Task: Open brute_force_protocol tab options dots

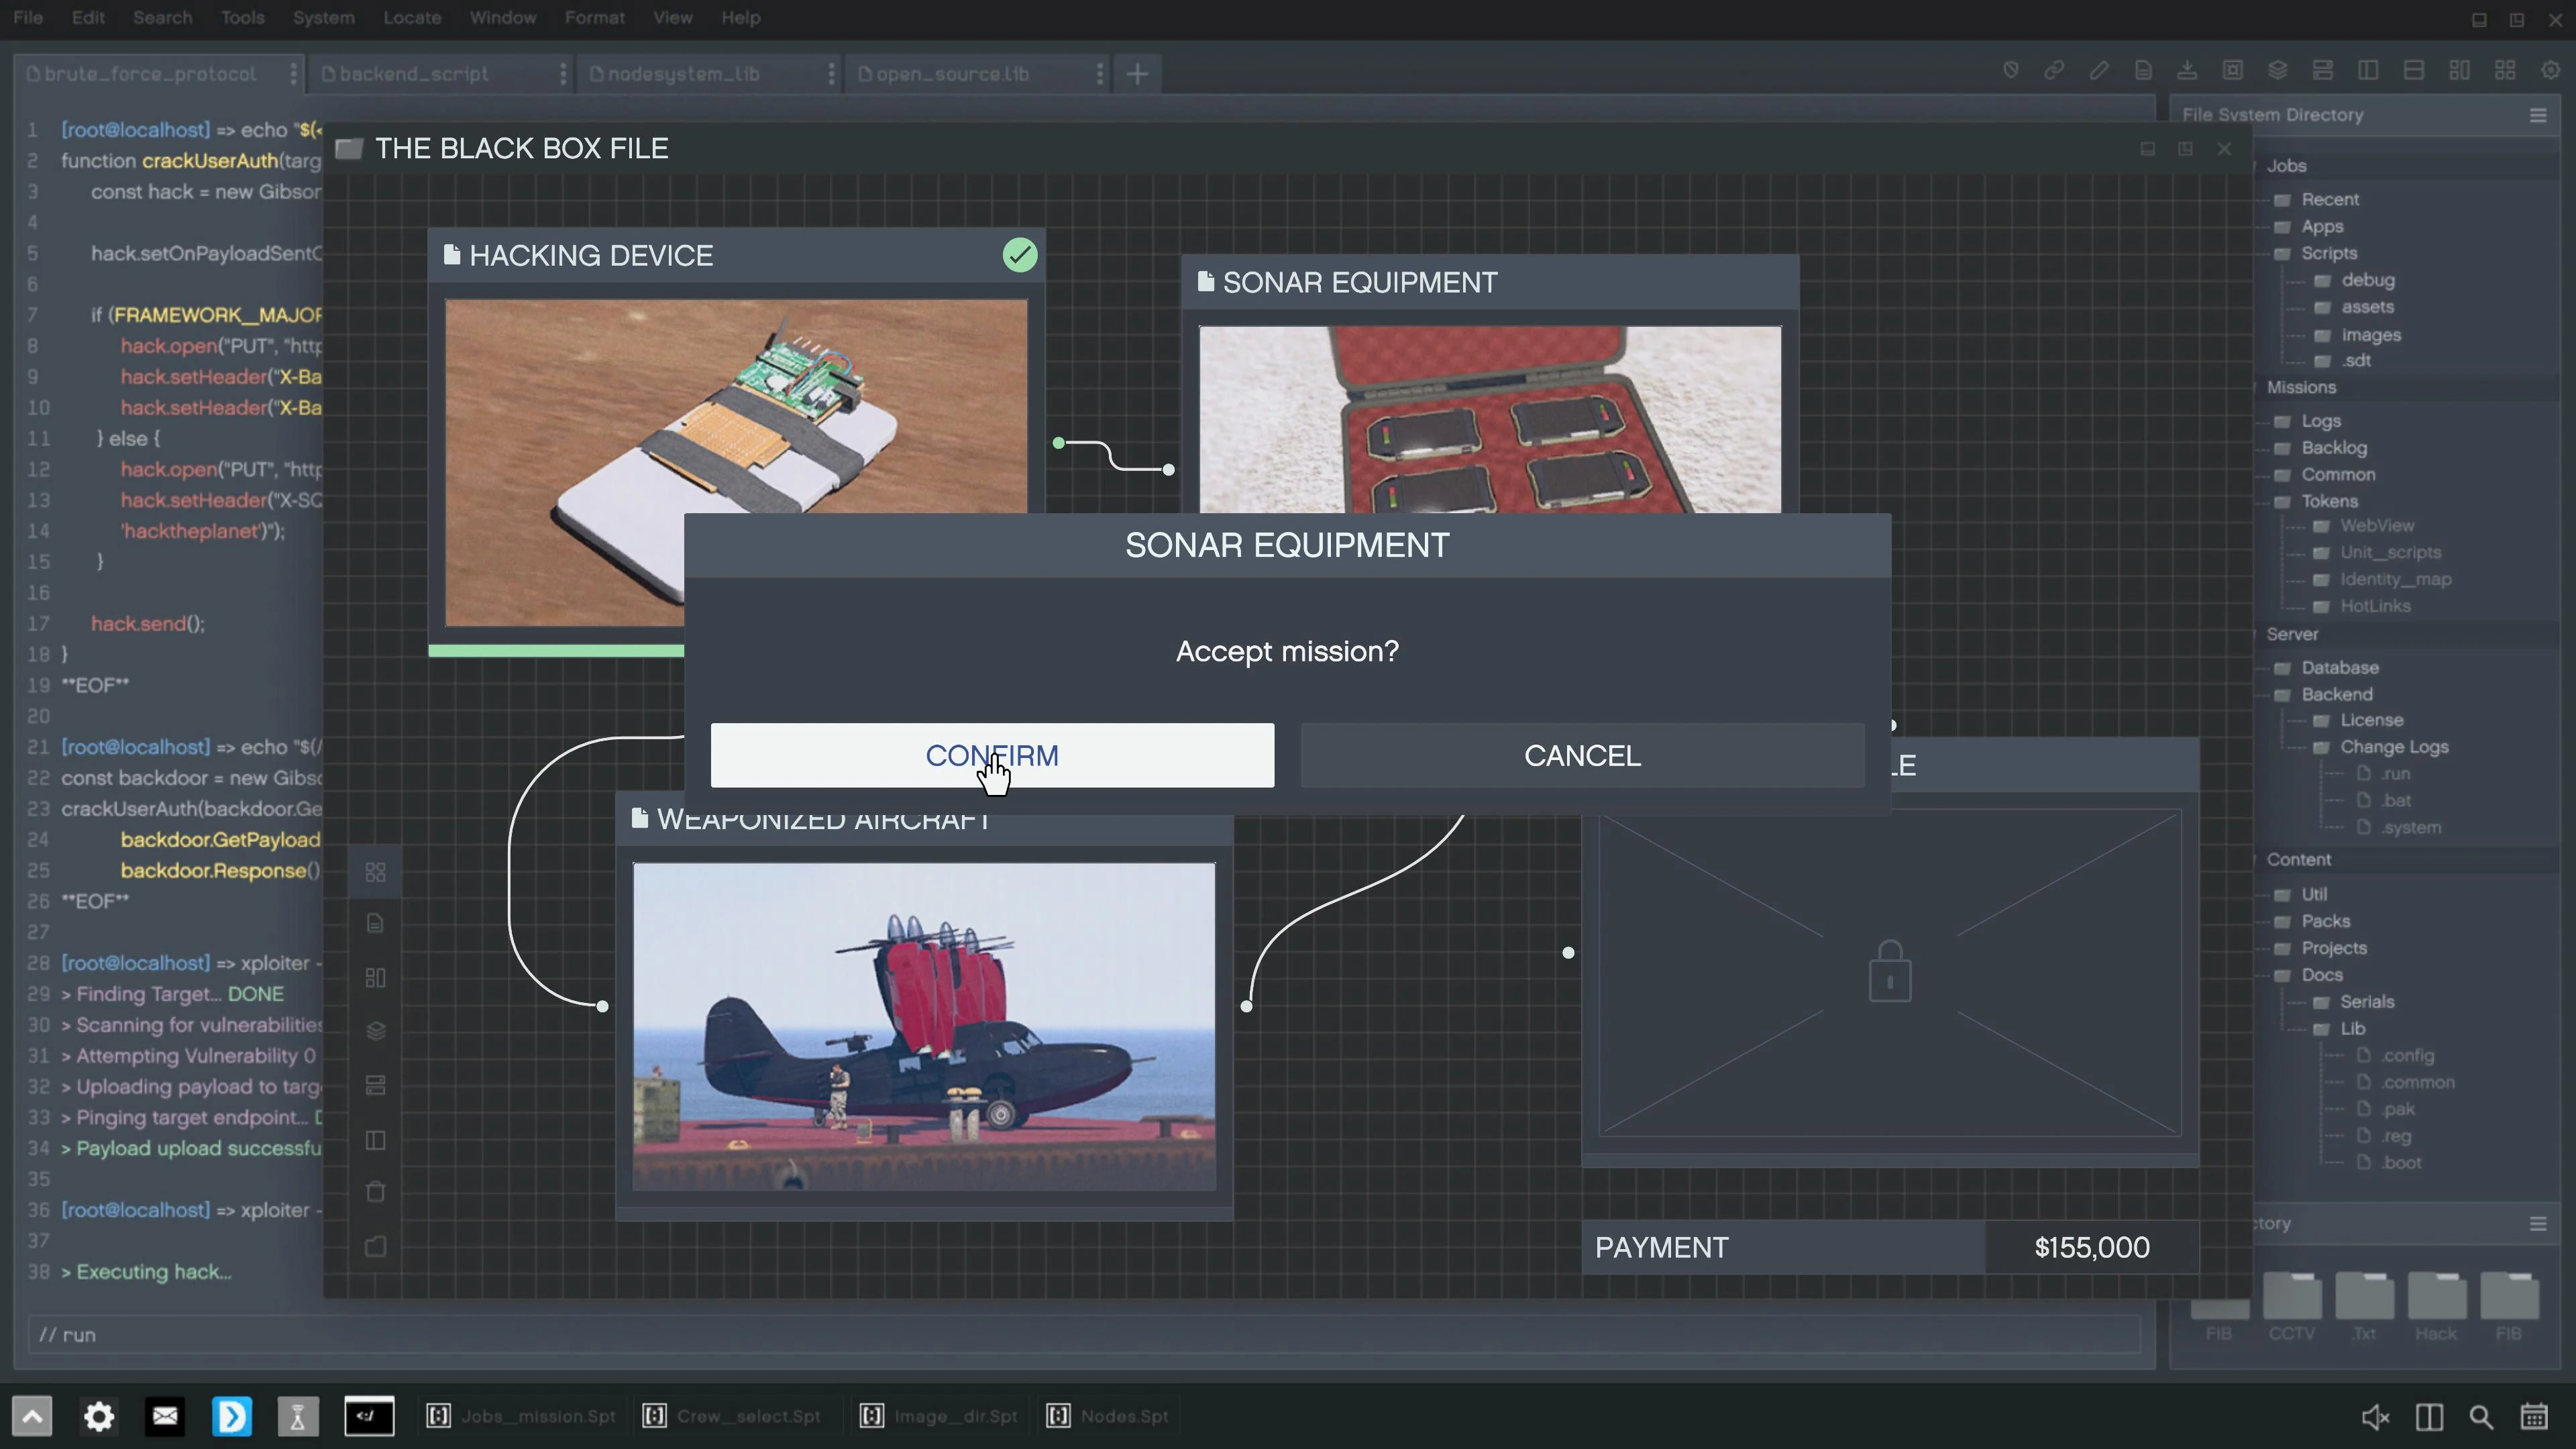Action: (x=293, y=73)
